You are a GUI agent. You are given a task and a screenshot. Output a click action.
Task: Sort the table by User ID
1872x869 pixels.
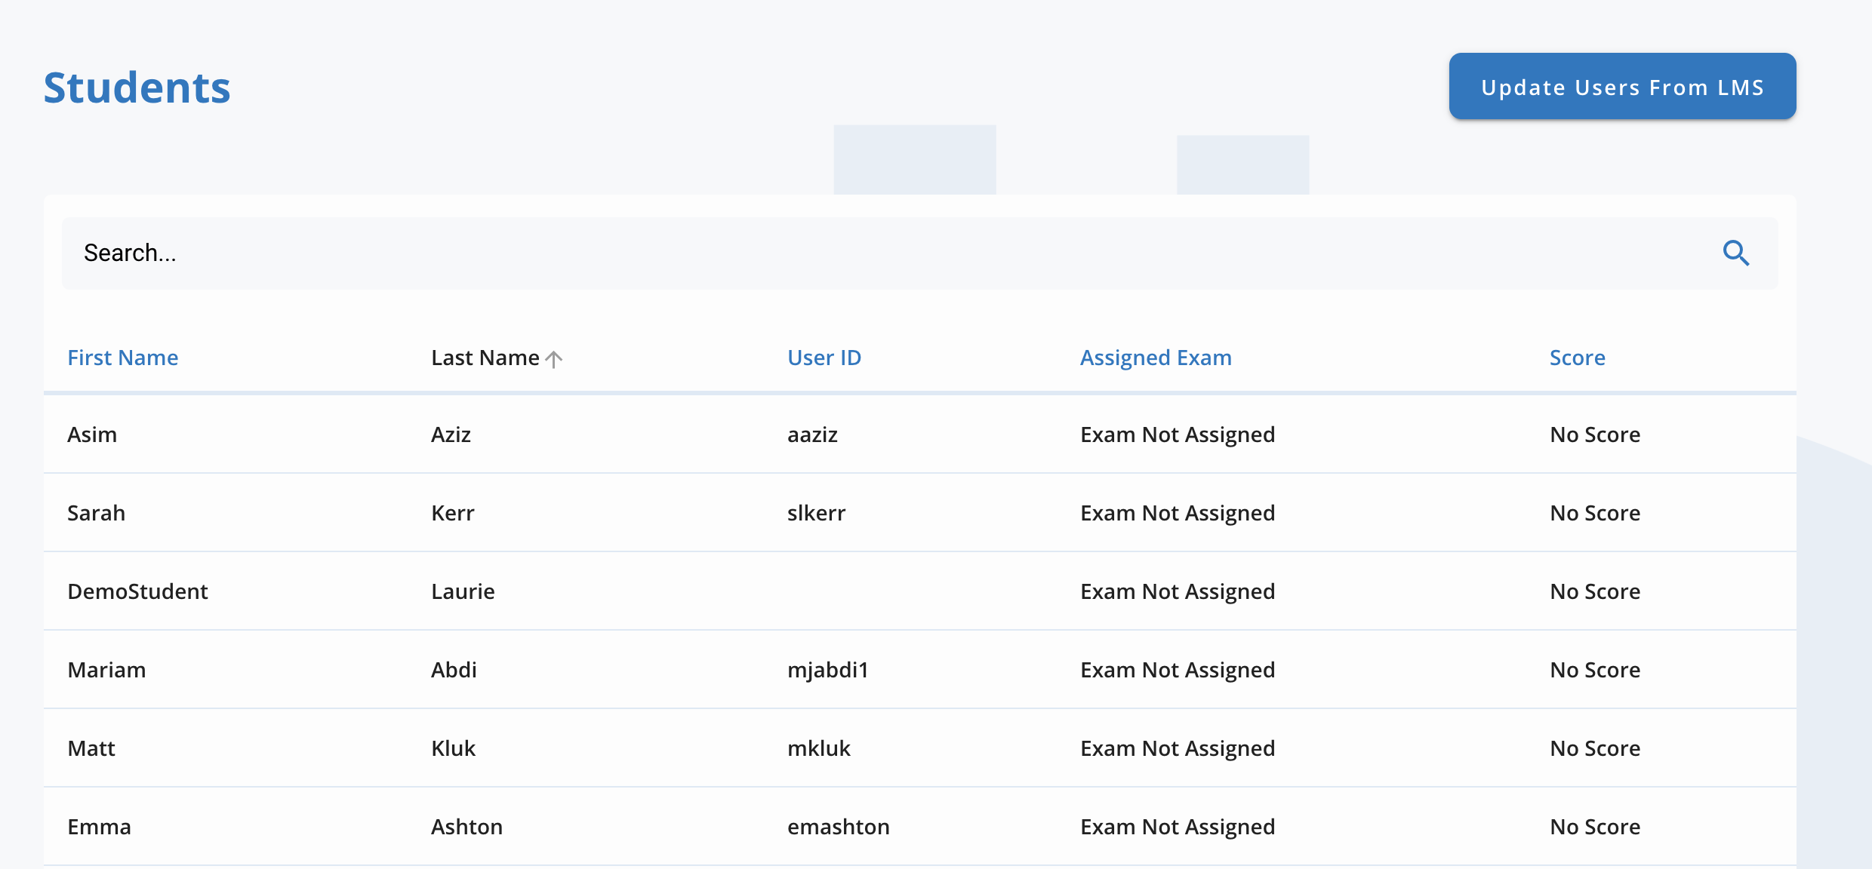[824, 358]
